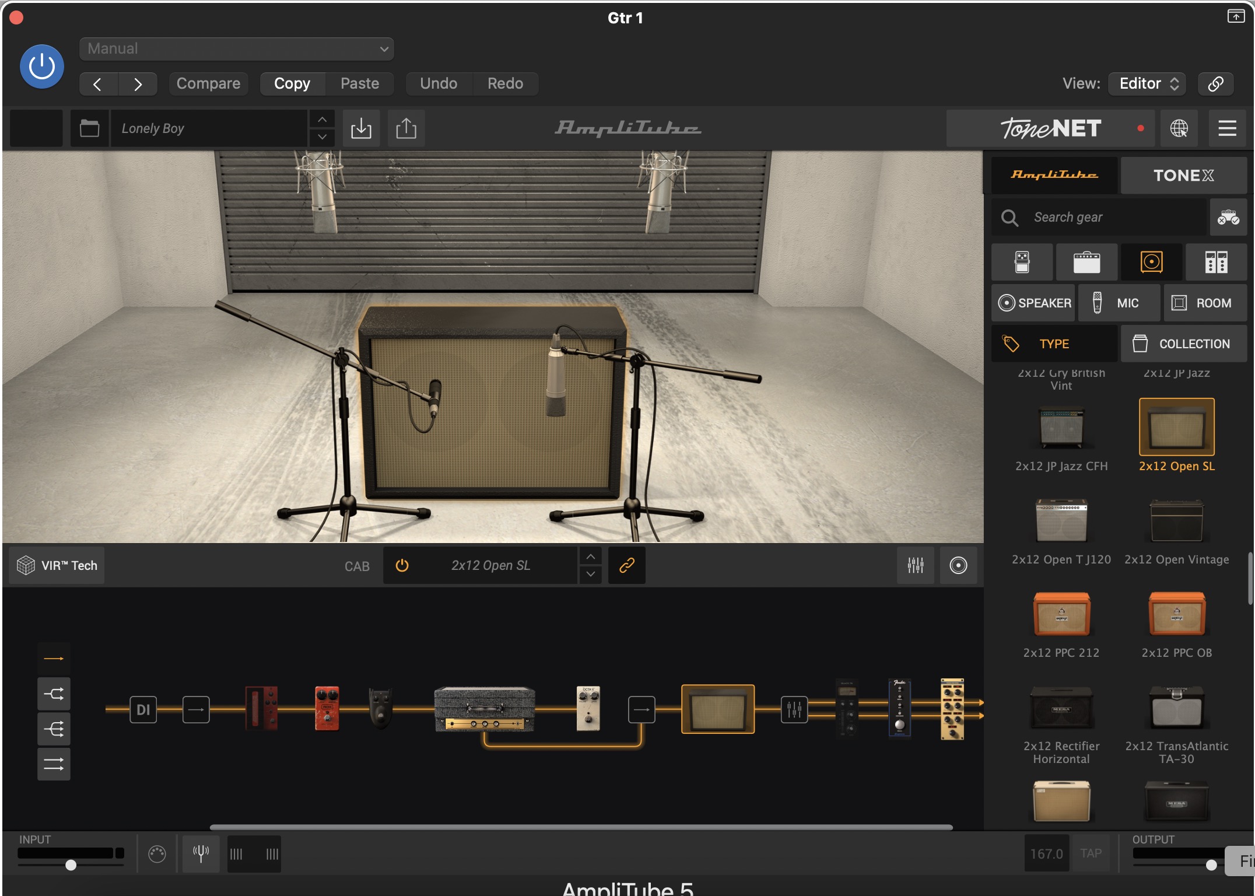Select the MIC tab
Viewport: 1255px width, 896px height.
[x=1118, y=303]
